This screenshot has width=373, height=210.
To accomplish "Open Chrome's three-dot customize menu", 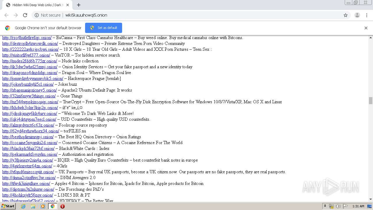I will coord(367,15).
